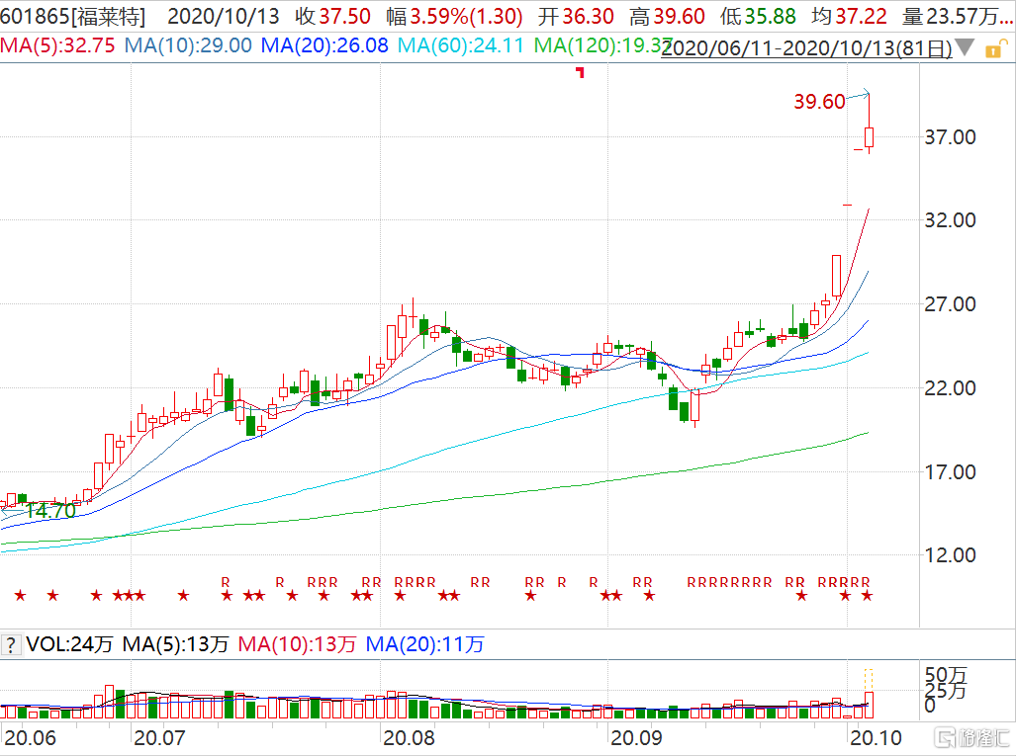Open the 2020/06/11-2020/10/13(81日) date range link
The height and width of the screenshot is (756, 1016).
[806, 46]
